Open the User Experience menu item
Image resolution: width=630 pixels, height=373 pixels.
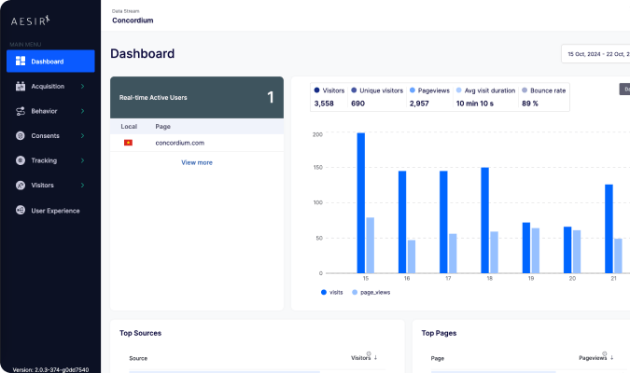tap(55, 211)
